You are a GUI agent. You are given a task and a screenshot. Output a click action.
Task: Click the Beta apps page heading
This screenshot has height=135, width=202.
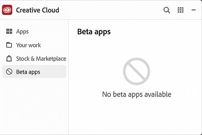[x=94, y=32]
